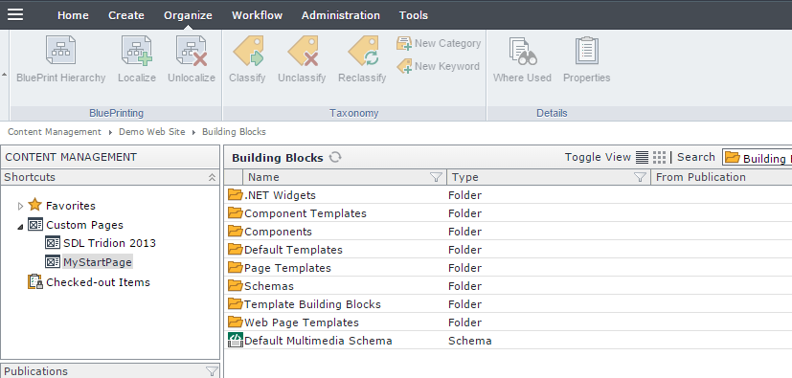Viewport: 792px width, 378px height.
Task: Switch to the Workflow ribbon tab
Action: pos(257,15)
